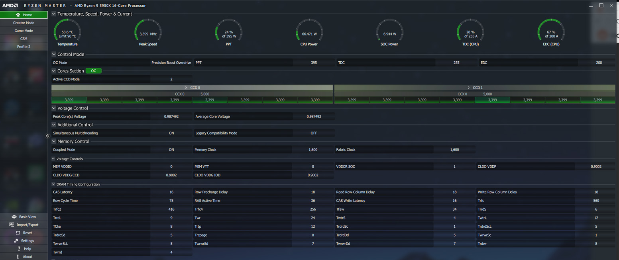Click the Temperature gauge dial
The width and height of the screenshot is (619, 260).
click(67, 30)
